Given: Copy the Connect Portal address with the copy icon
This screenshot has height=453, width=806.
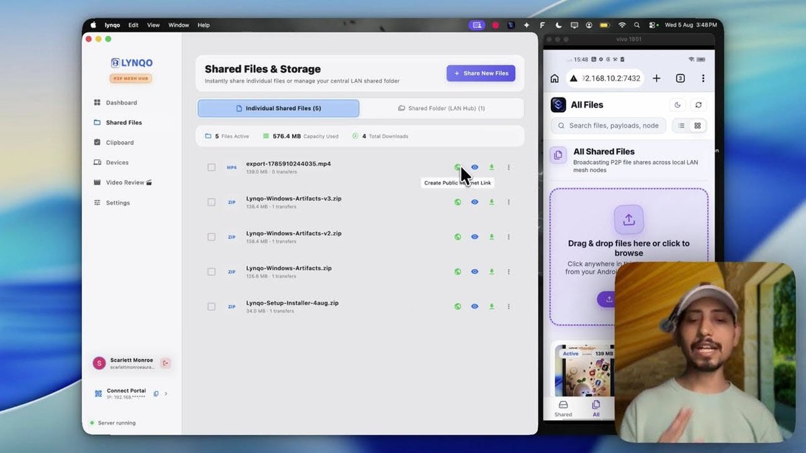Looking at the screenshot, I should 156,393.
